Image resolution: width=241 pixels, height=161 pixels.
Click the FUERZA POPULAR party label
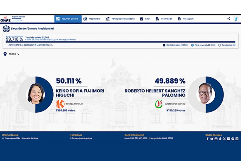click(x=75, y=104)
